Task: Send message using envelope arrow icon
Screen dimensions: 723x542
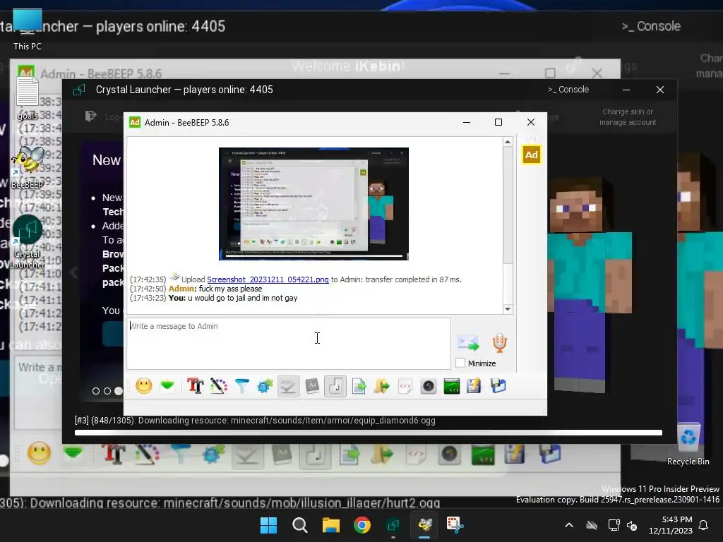Action: coord(469,343)
